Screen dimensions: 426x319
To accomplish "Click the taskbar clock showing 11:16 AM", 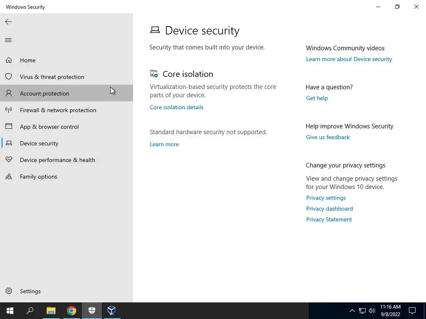I will 390,311.
